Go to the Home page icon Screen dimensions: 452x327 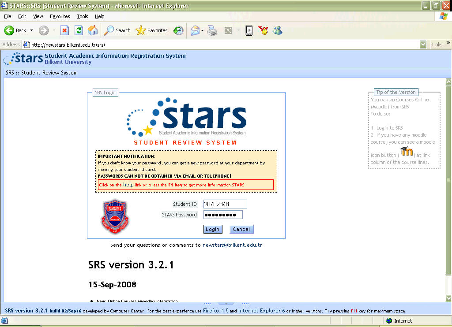click(x=93, y=30)
